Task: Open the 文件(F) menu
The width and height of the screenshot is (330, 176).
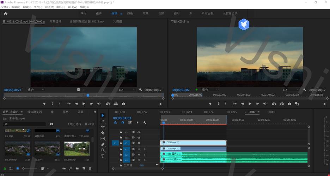Action: pos(5,7)
